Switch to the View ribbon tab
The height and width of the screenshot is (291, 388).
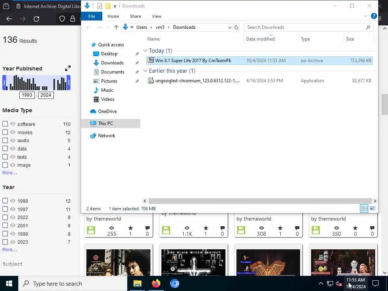tap(156, 16)
